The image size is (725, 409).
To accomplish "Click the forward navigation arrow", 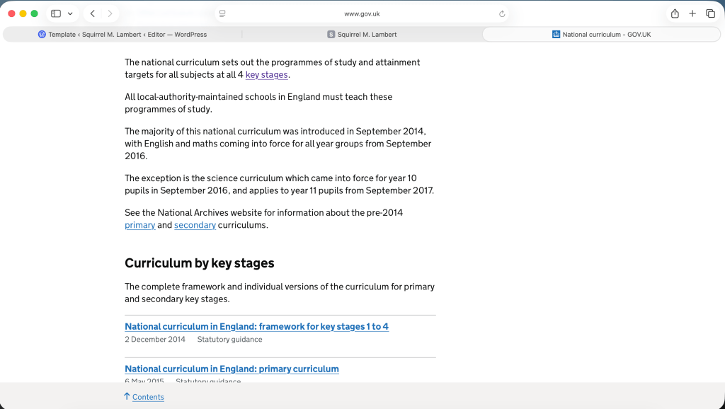I will 110,13.
